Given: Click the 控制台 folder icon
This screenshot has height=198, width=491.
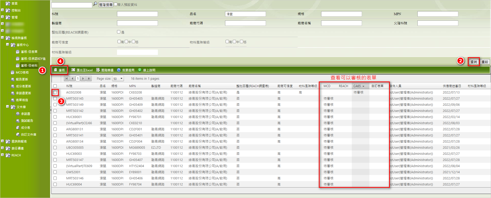Looking at the screenshot, I should point(8,10).
